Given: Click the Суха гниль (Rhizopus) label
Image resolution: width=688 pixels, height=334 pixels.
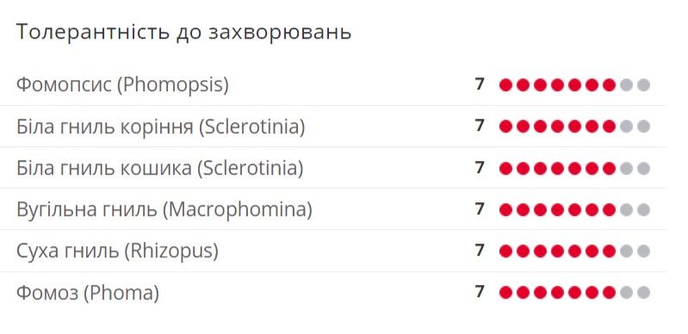Looking at the screenshot, I should [117, 251].
